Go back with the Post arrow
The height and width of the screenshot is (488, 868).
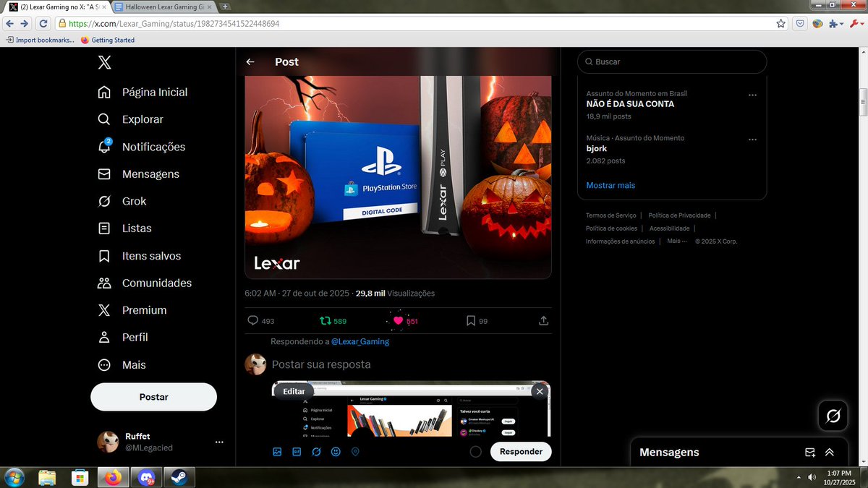[x=250, y=62]
